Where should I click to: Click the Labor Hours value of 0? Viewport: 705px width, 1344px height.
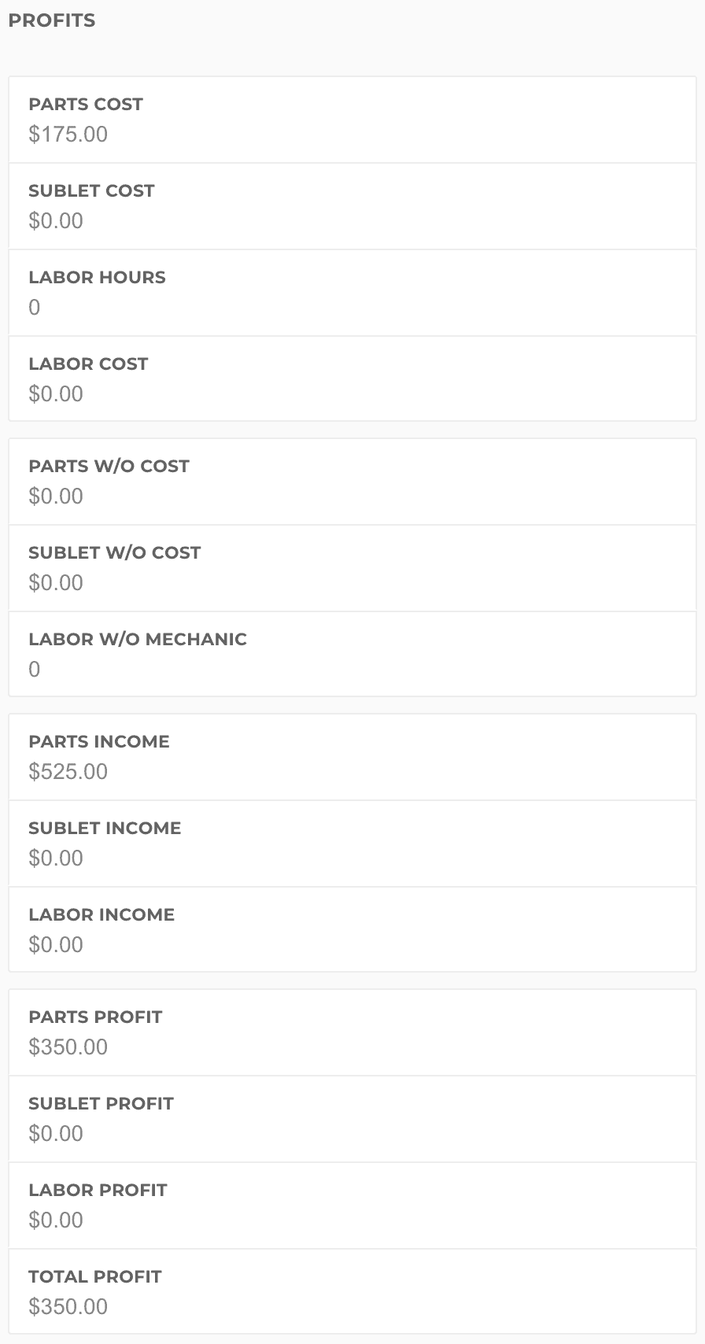pyautogui.click(x=35, y=308)
